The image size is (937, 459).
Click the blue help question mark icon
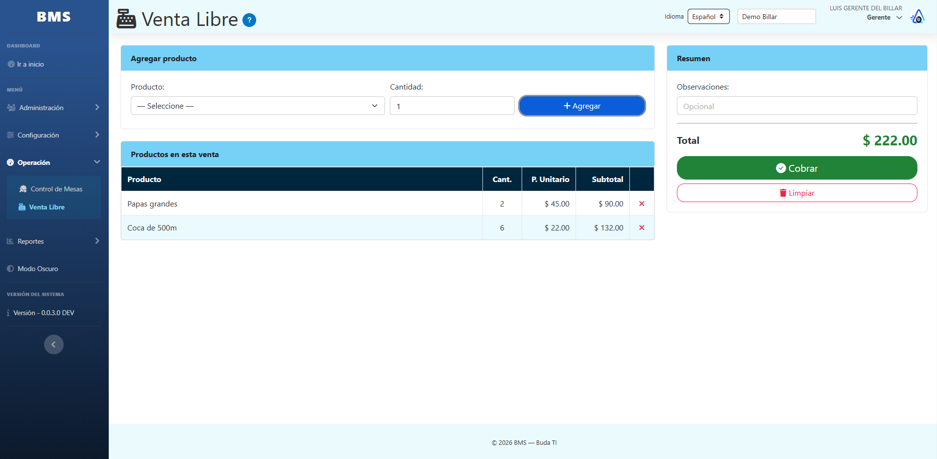click(x=249, y=20)
